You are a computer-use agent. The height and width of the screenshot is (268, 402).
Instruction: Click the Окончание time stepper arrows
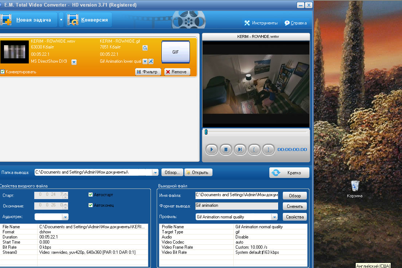(x=66, y=206)
